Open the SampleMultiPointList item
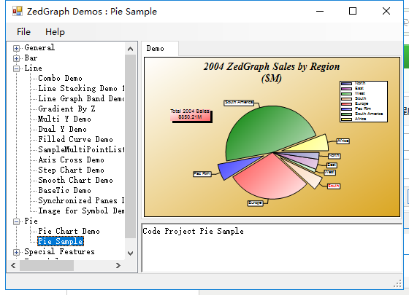This screenshot has width=409, height=295. [x=81, y=149]
